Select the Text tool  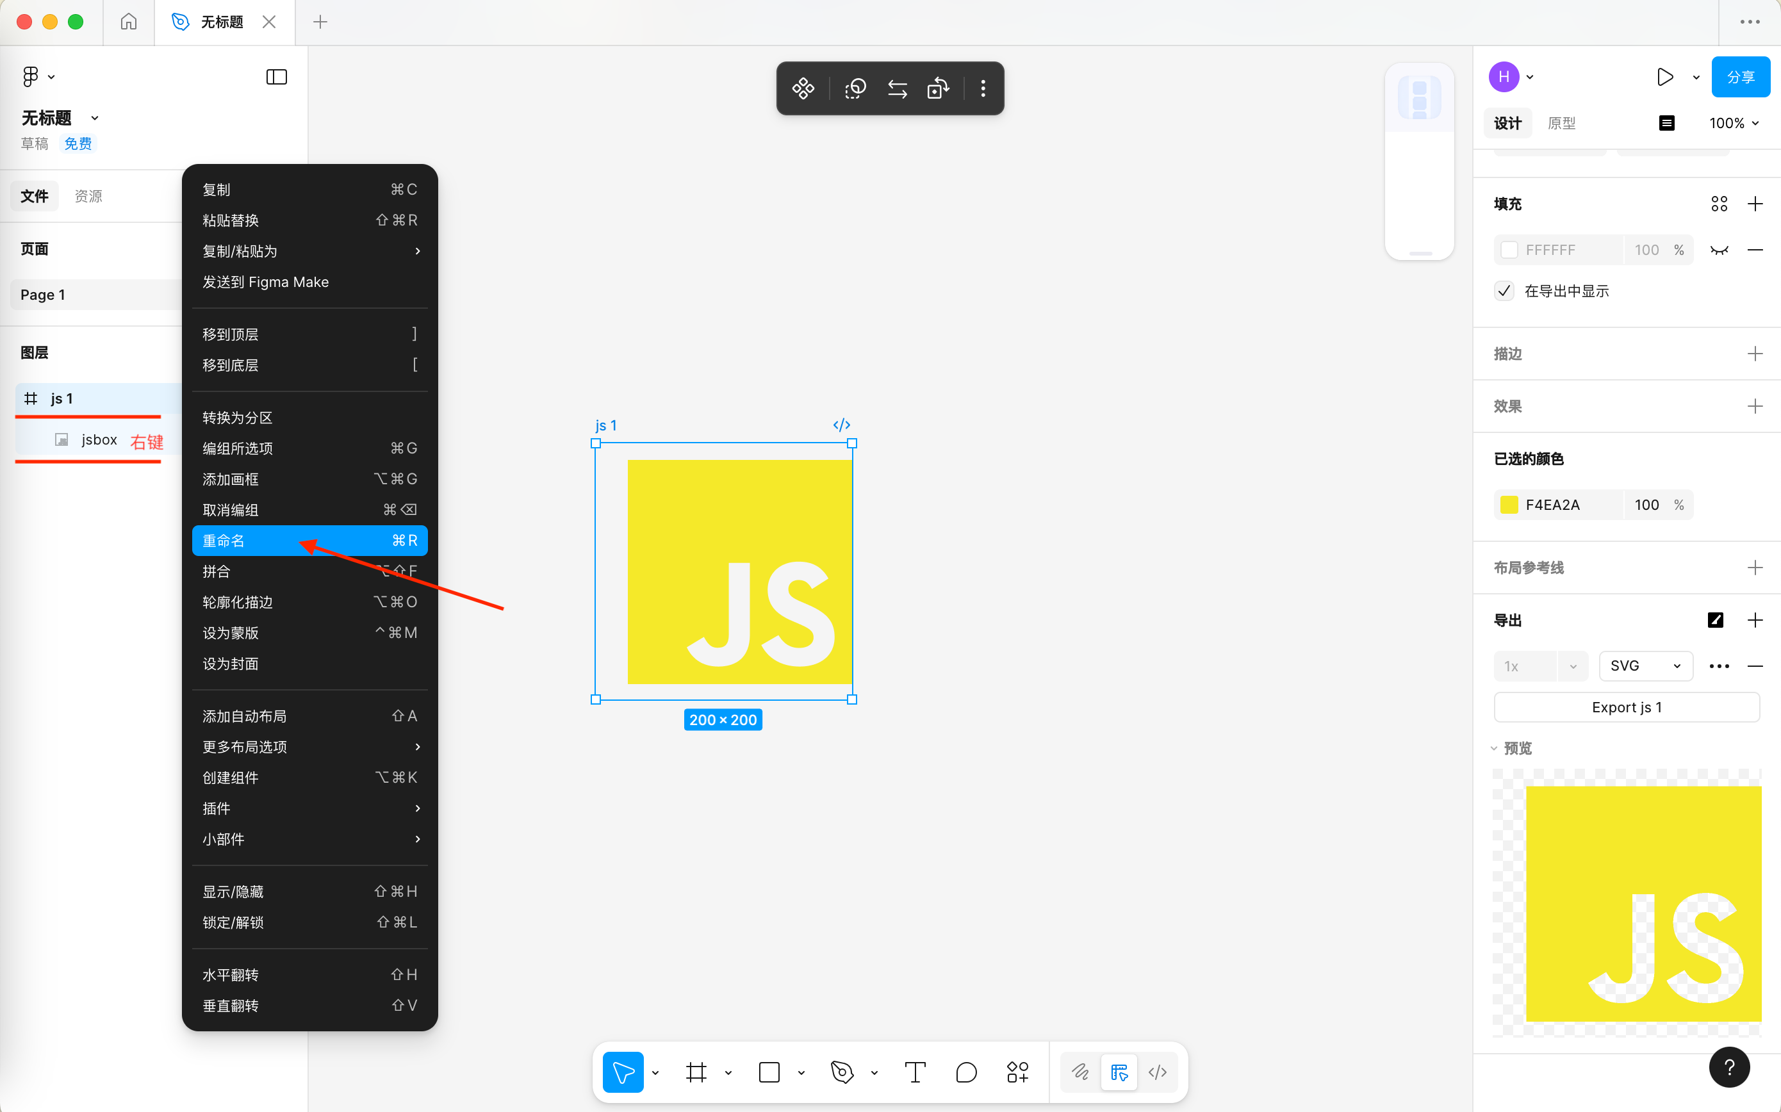915,1072
